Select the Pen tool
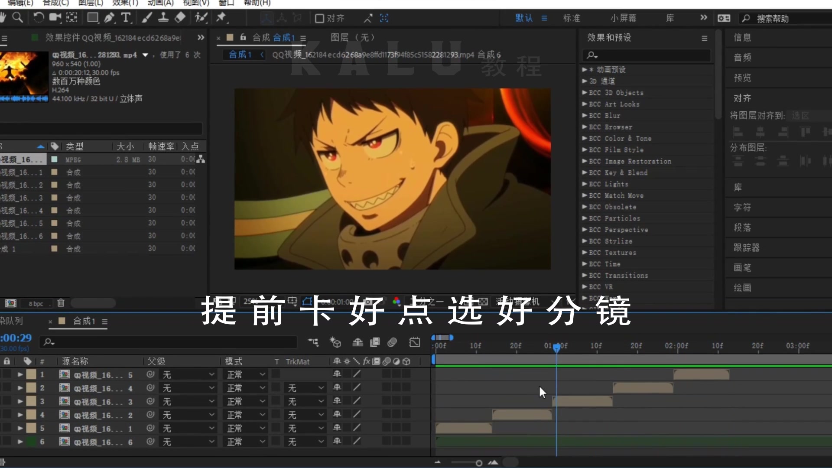 (109, 18)
